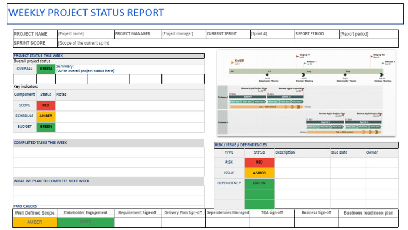The width and height of the screenshot is (408, 230).
Task: Select the green OVERALL status cell
Action: 46,69
